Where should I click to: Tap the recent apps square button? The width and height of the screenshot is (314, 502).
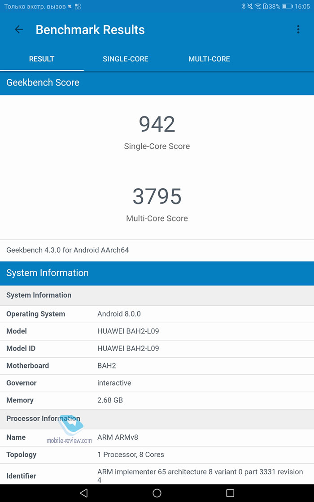230,493
